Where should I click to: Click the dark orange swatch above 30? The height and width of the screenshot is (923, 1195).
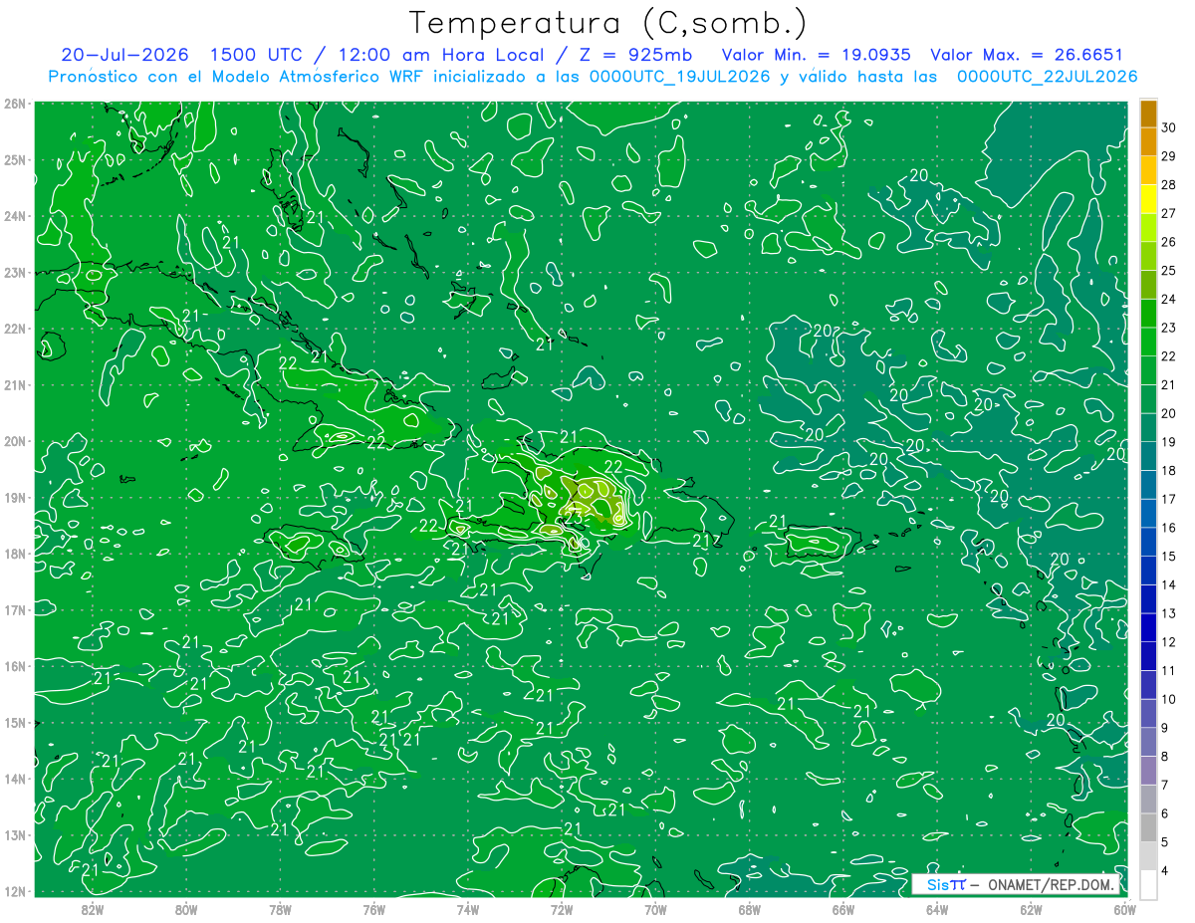[1148, 114]
